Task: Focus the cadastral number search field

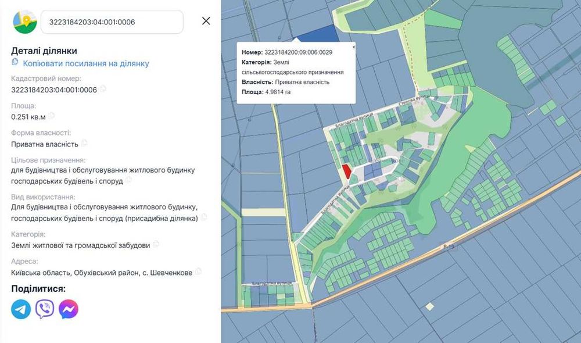Action: coord(112,22)
